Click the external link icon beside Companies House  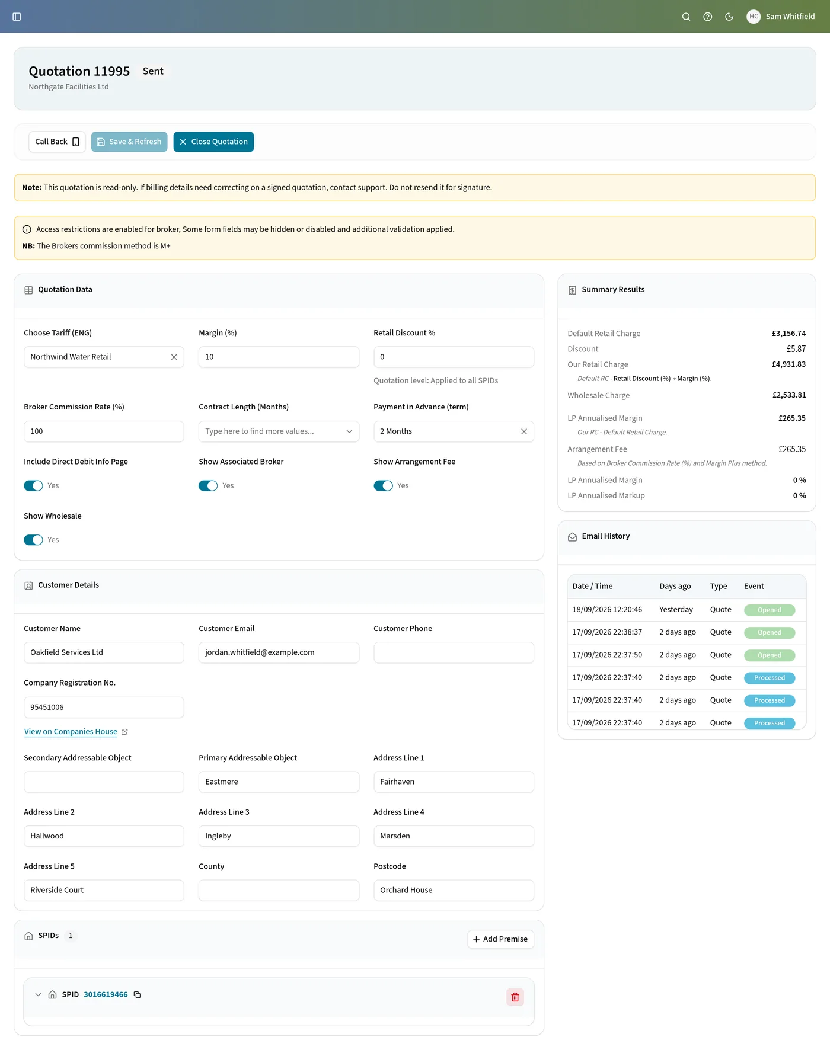pyautogui.click(x=124, y=732)
